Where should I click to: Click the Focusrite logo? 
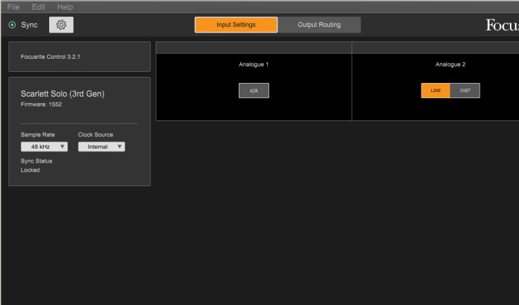click(x=502, y=26)
